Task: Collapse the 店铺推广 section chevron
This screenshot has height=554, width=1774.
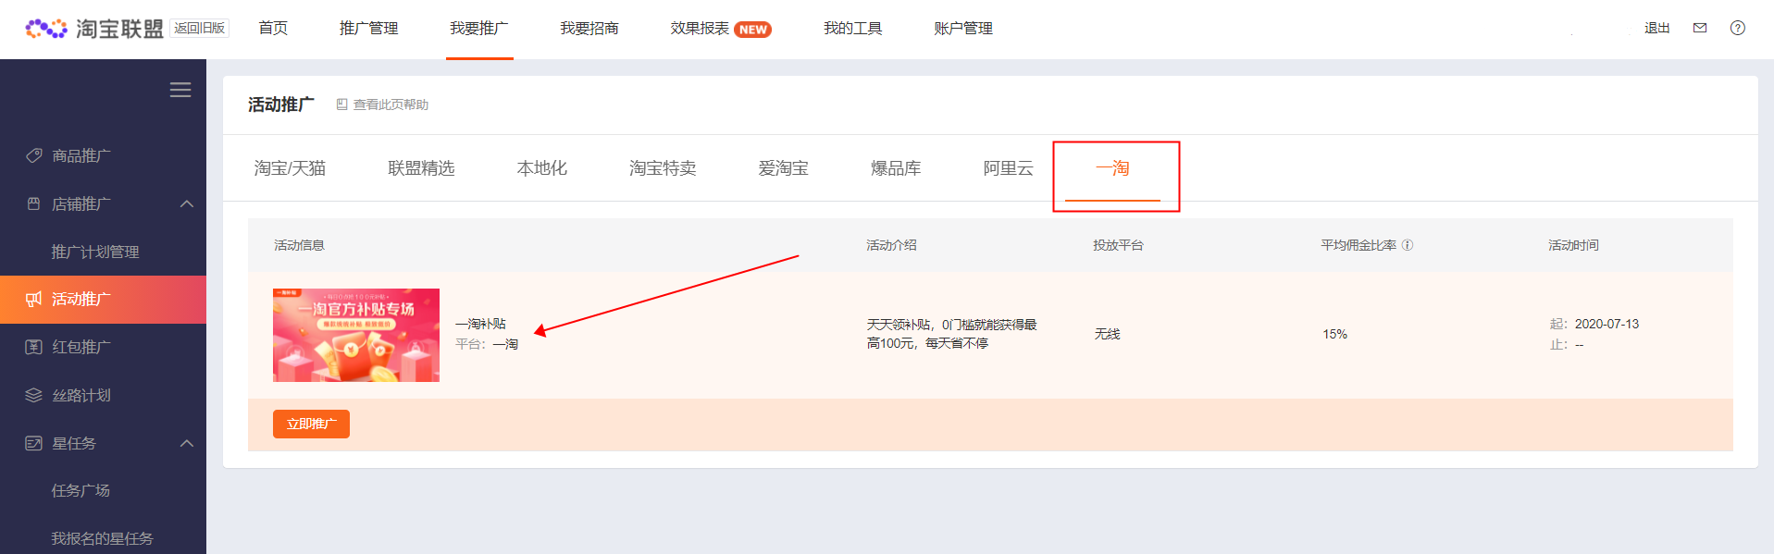Action: [x=187, y=203]
